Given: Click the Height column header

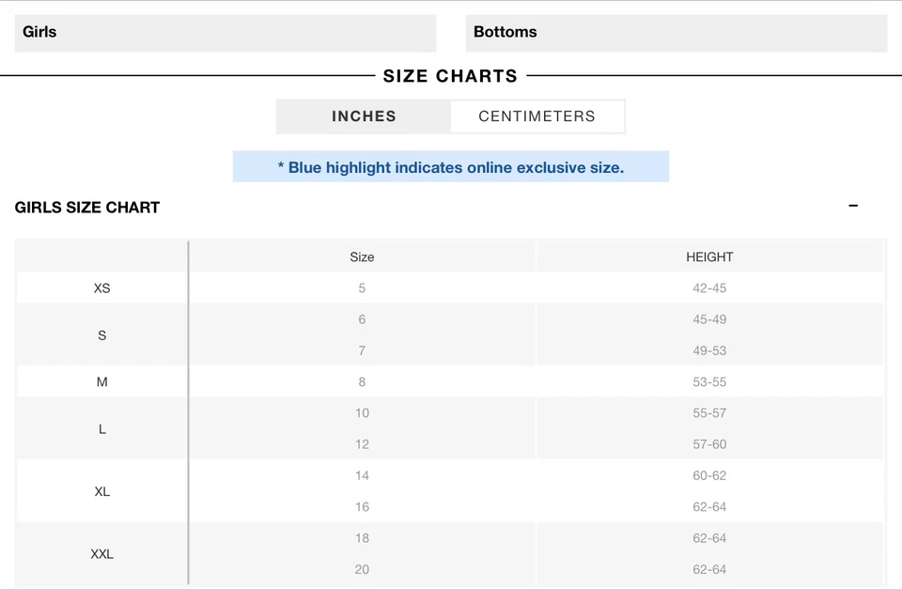Looking at the screenshot, I should point(709,256).
